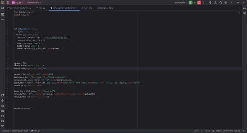Open the day_33 project dropdown

(x=17, y=3)
